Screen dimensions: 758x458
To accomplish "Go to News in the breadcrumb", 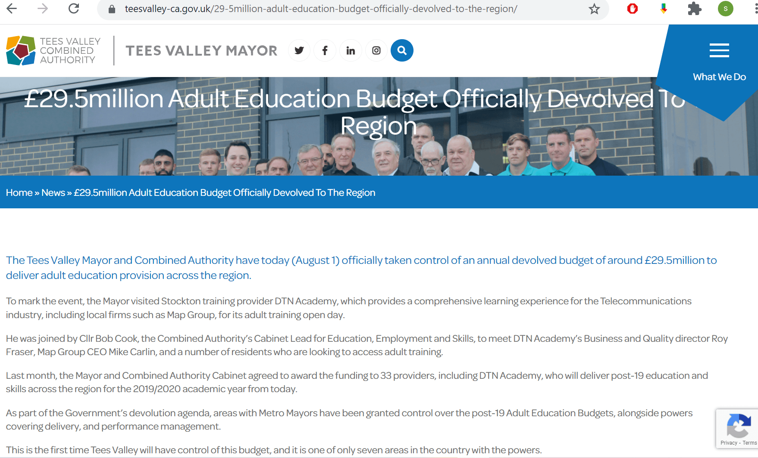I will pos(53,192).
